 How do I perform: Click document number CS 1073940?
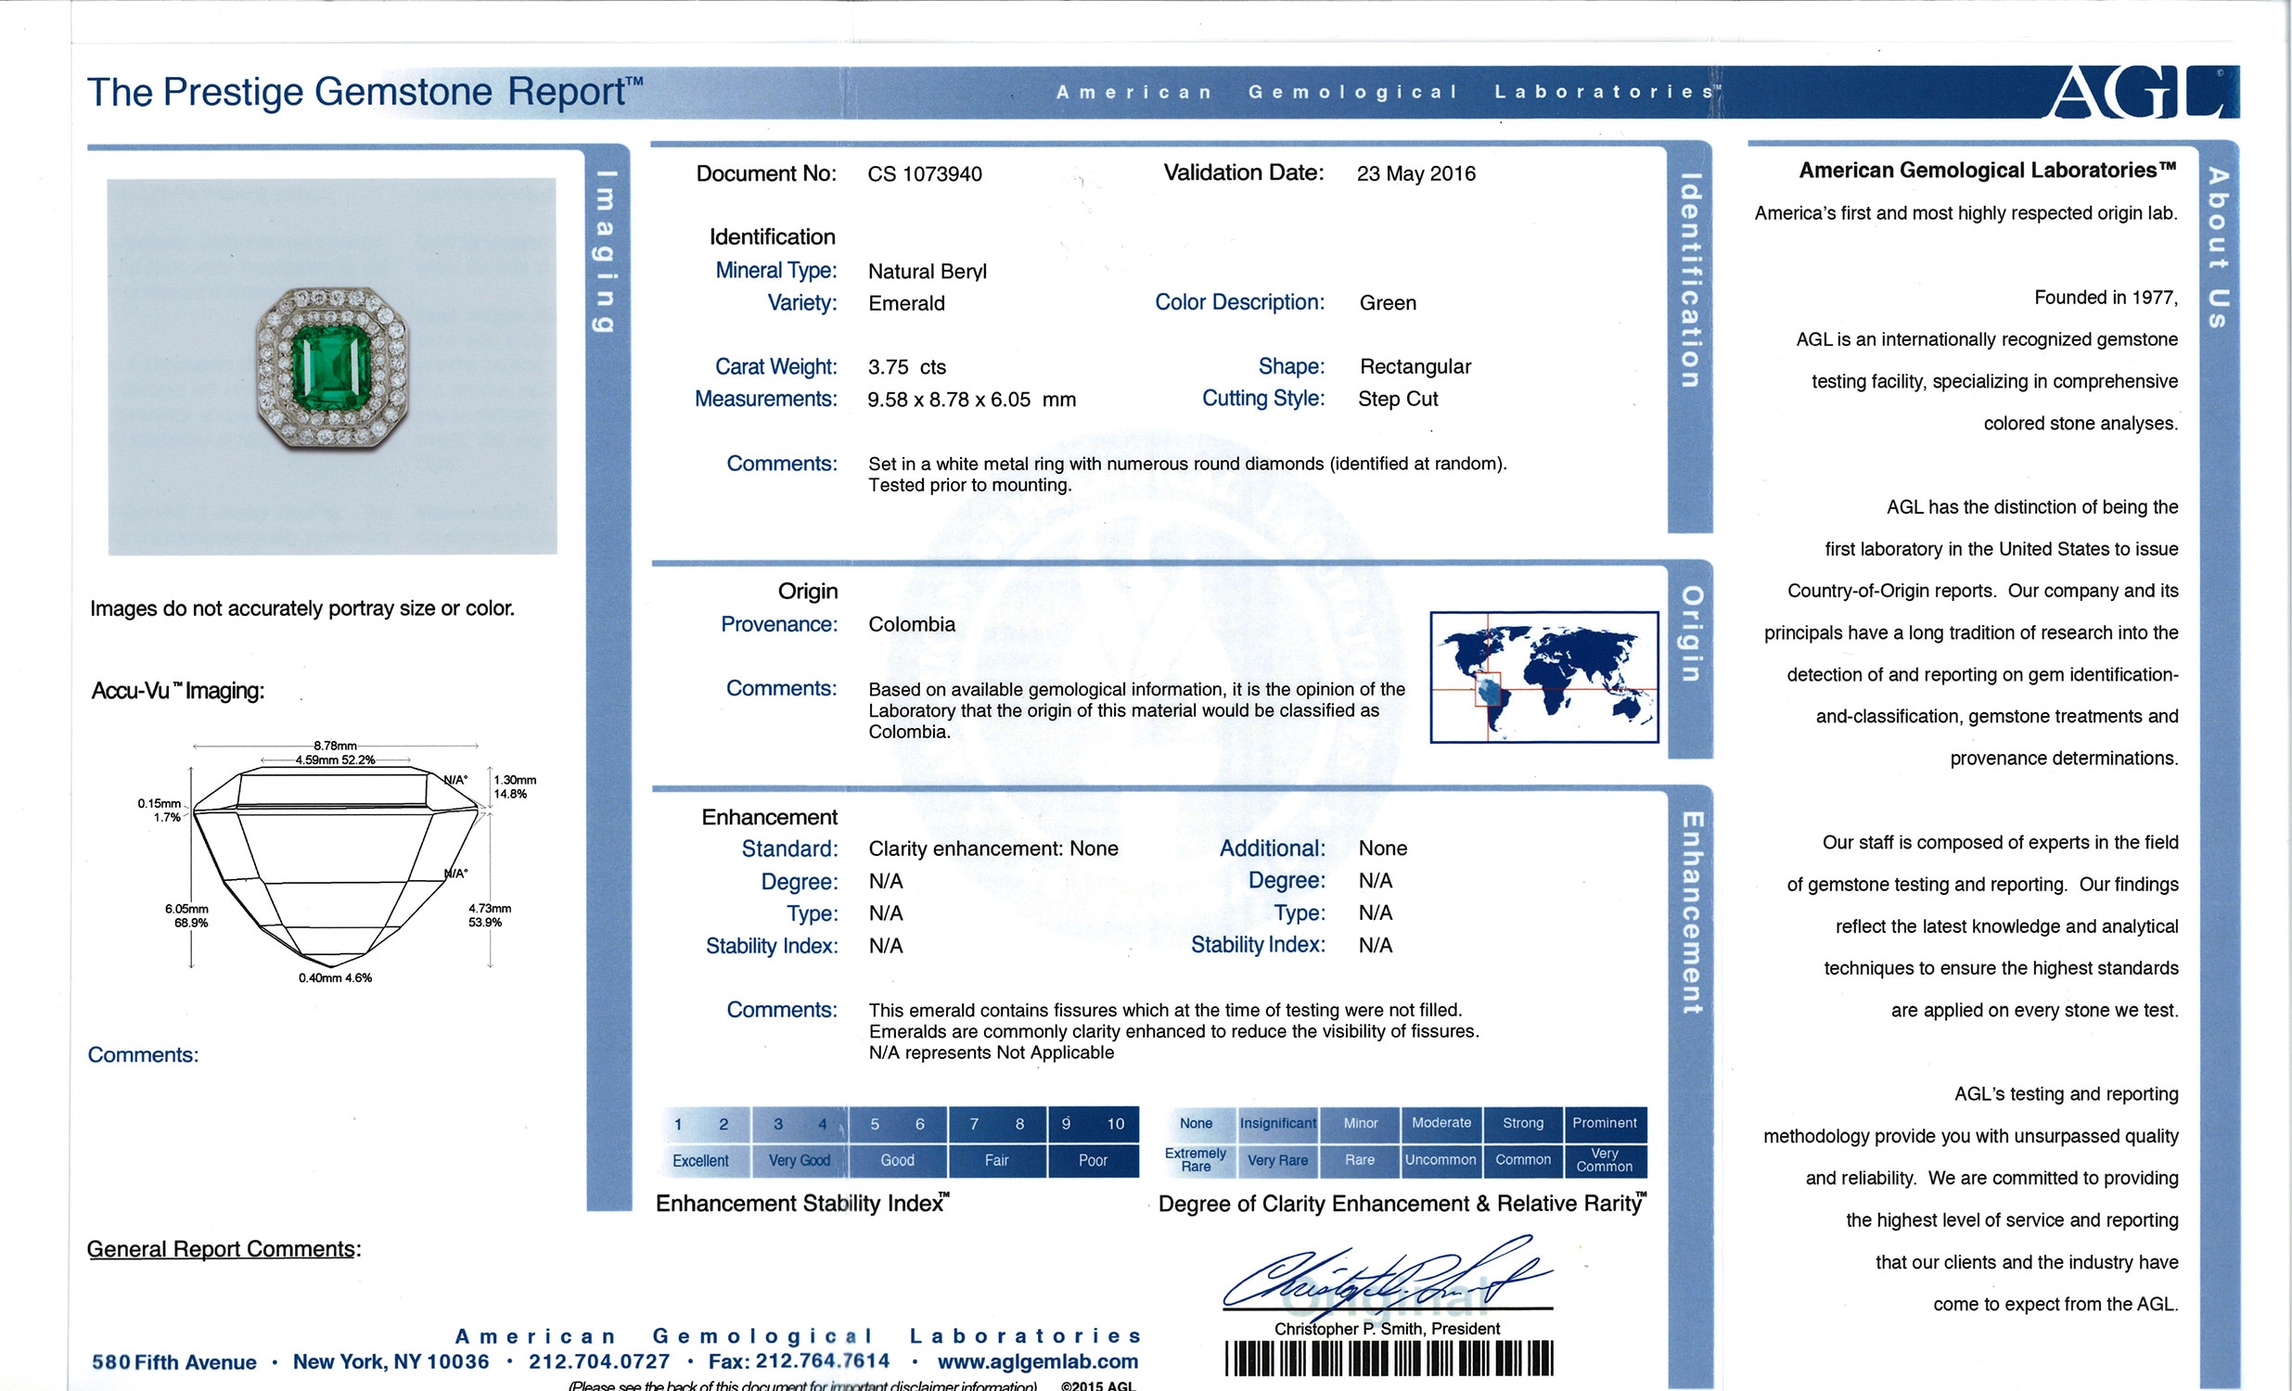(925, 175)
